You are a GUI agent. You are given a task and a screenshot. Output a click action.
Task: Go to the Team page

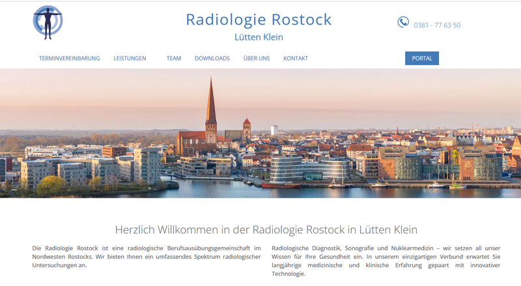pos(174,58)
